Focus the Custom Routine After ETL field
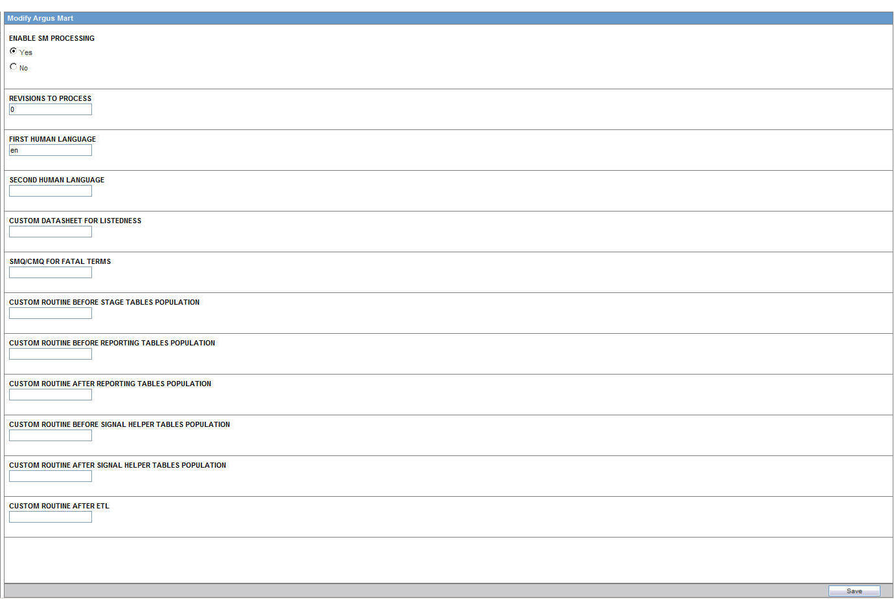This screenshot has height=599, width=894. click(x=51, y=517)
